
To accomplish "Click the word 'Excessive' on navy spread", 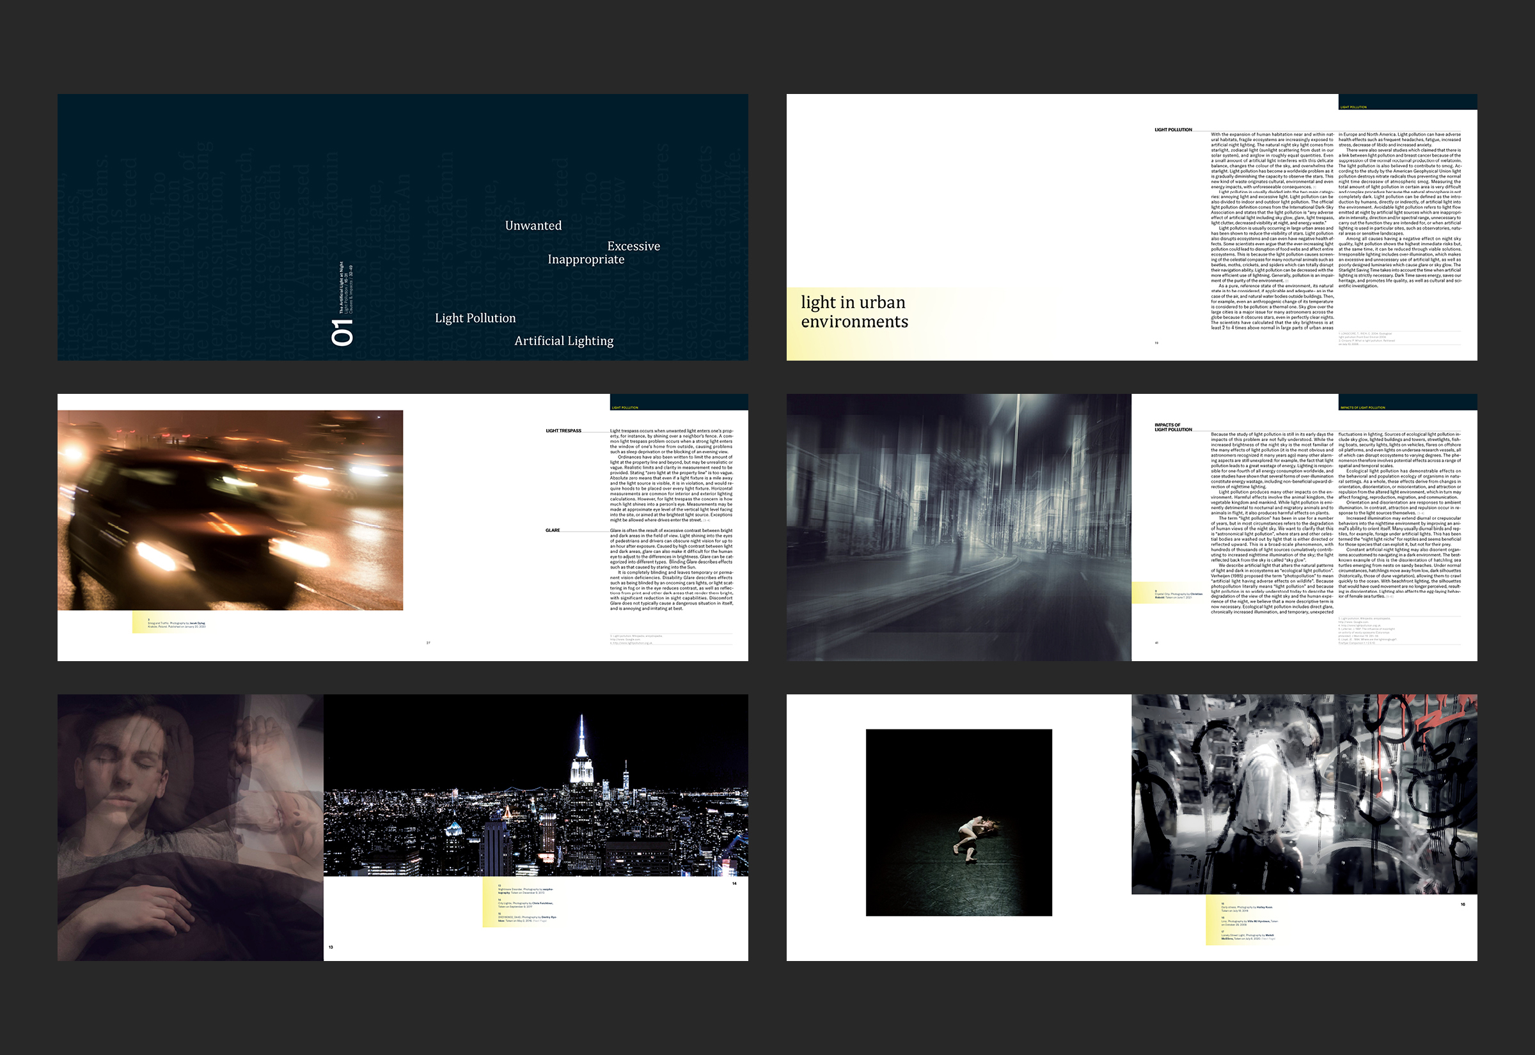I will point(633,246).
